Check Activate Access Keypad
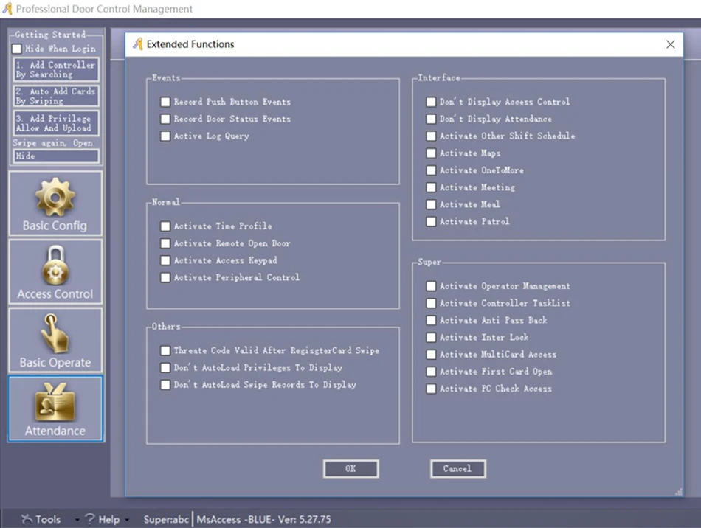 [x=165, y=260]
